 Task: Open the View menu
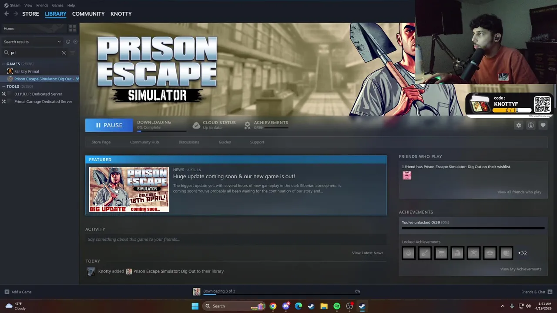coord(28,5)
